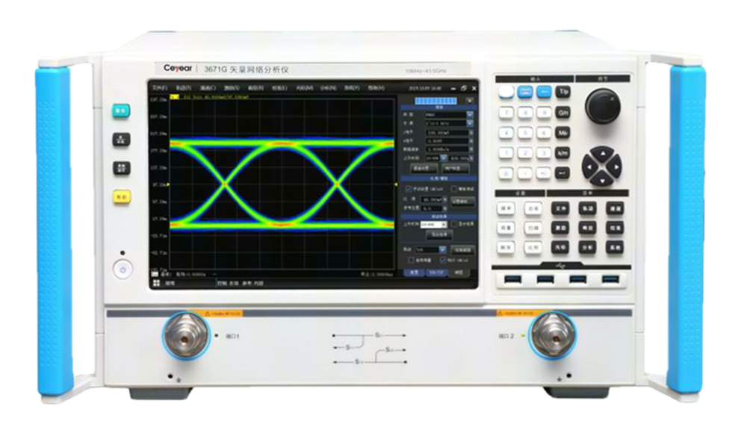Open the type dropdown showing PRBS
Image resolution: width=747 pixels, height=430 pixels.
[x=446, y=115]
